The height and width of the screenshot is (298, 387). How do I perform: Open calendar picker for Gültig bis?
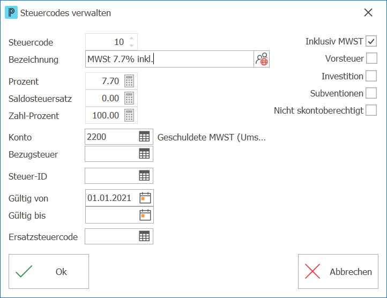tap(145, 215)
